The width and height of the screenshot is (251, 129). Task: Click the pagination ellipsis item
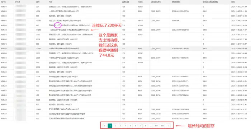151,126
